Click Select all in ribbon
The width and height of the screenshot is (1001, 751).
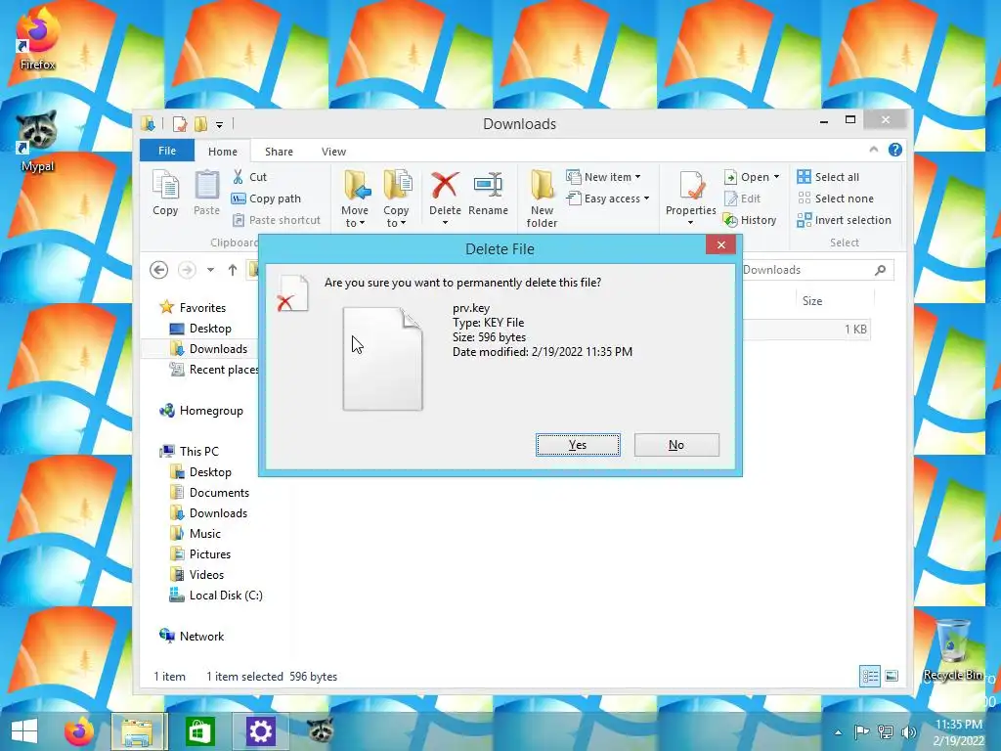(x=828, y=177)
